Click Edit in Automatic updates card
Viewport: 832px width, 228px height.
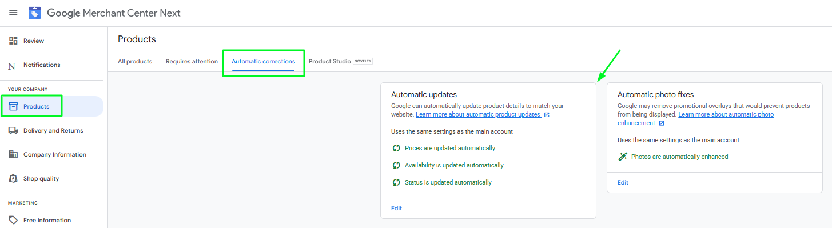(396, 209)
